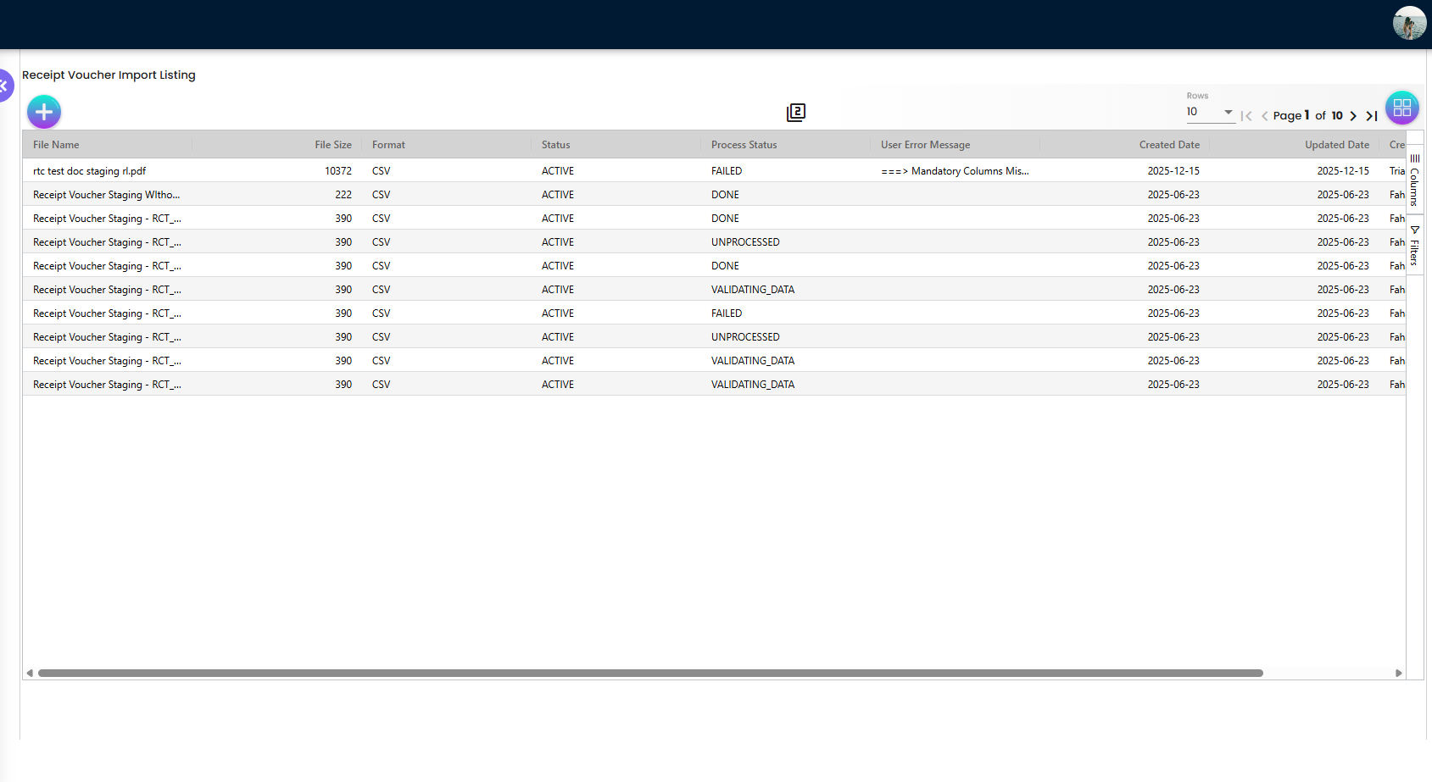Open the user profile avatar
This screenshot has width=1432, height=782.
click(1409, 23)
